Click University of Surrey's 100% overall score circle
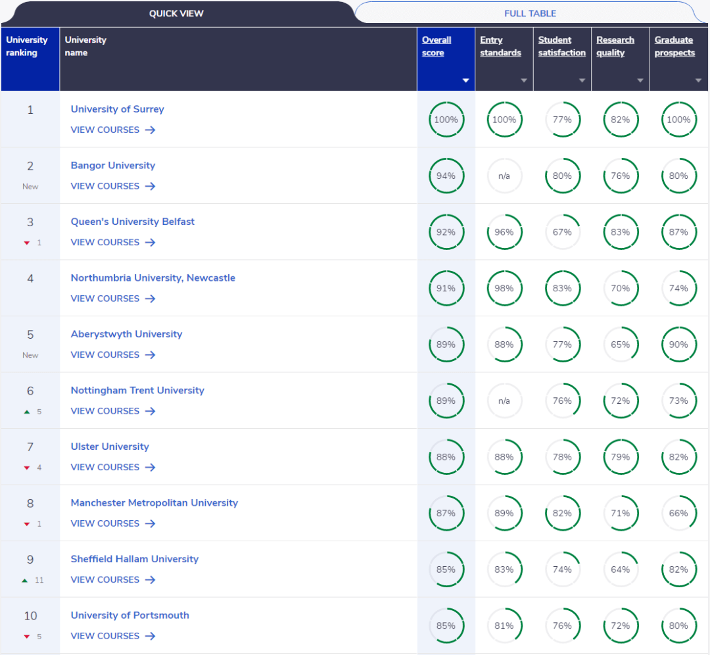710x655 pixels. click(x=446, y=120)
